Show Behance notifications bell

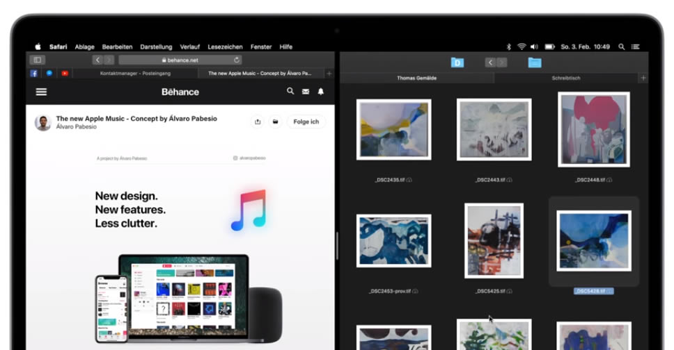(x=321, y=92)
